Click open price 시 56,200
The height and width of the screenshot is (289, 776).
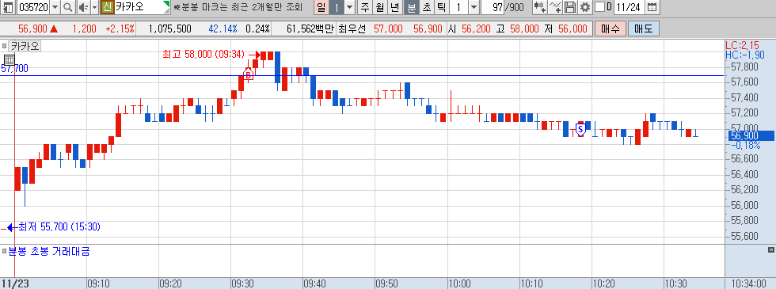(470, 29)
